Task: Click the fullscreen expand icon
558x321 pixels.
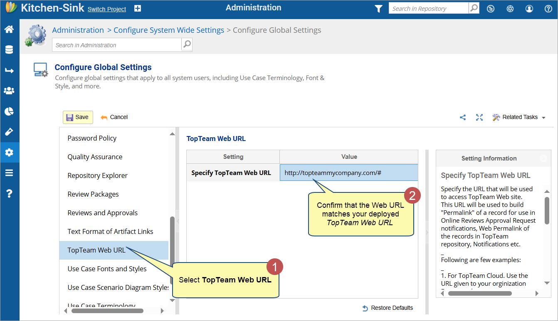Action: pos(479,117)
